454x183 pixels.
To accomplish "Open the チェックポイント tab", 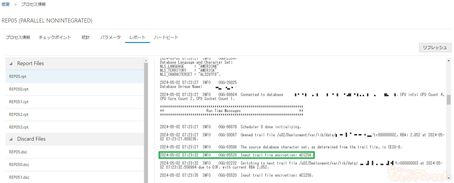I will click(55, 37).
